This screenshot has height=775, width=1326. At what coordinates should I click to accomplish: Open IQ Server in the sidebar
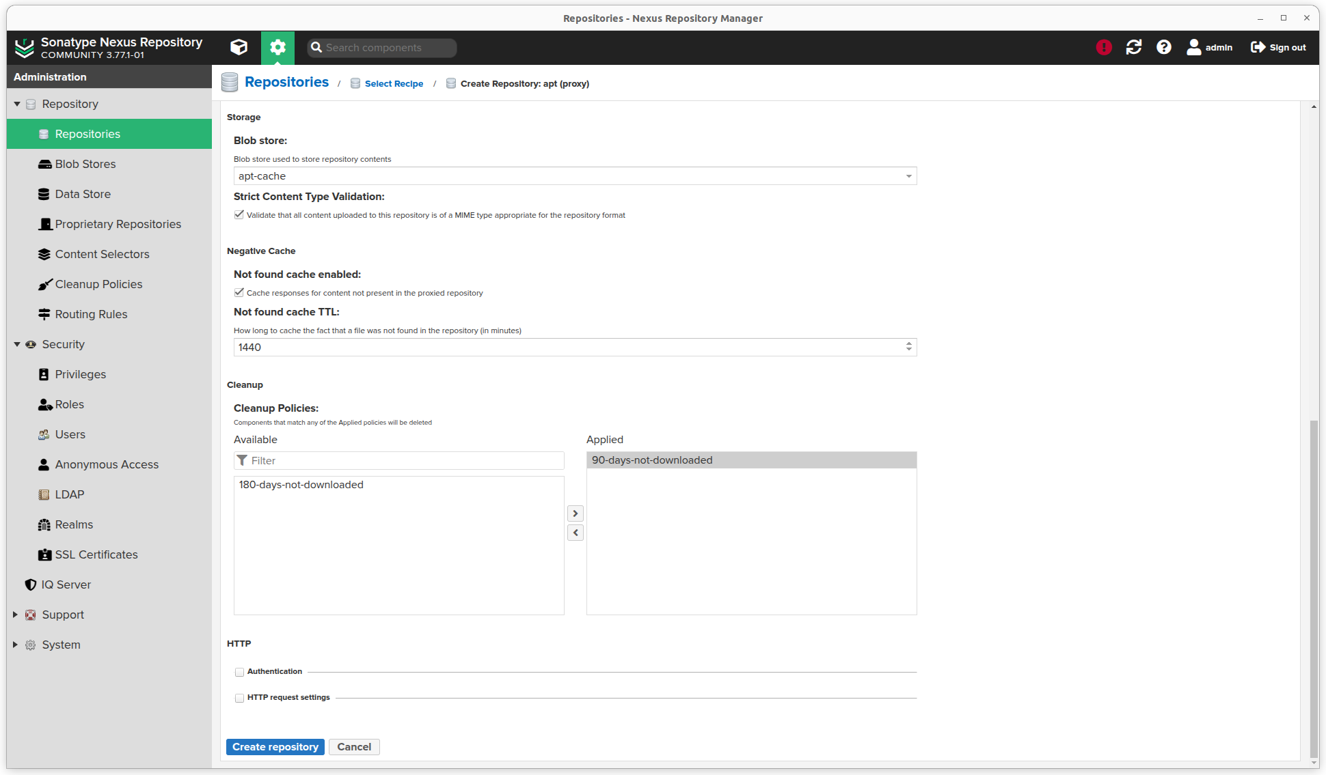point(109,584)
